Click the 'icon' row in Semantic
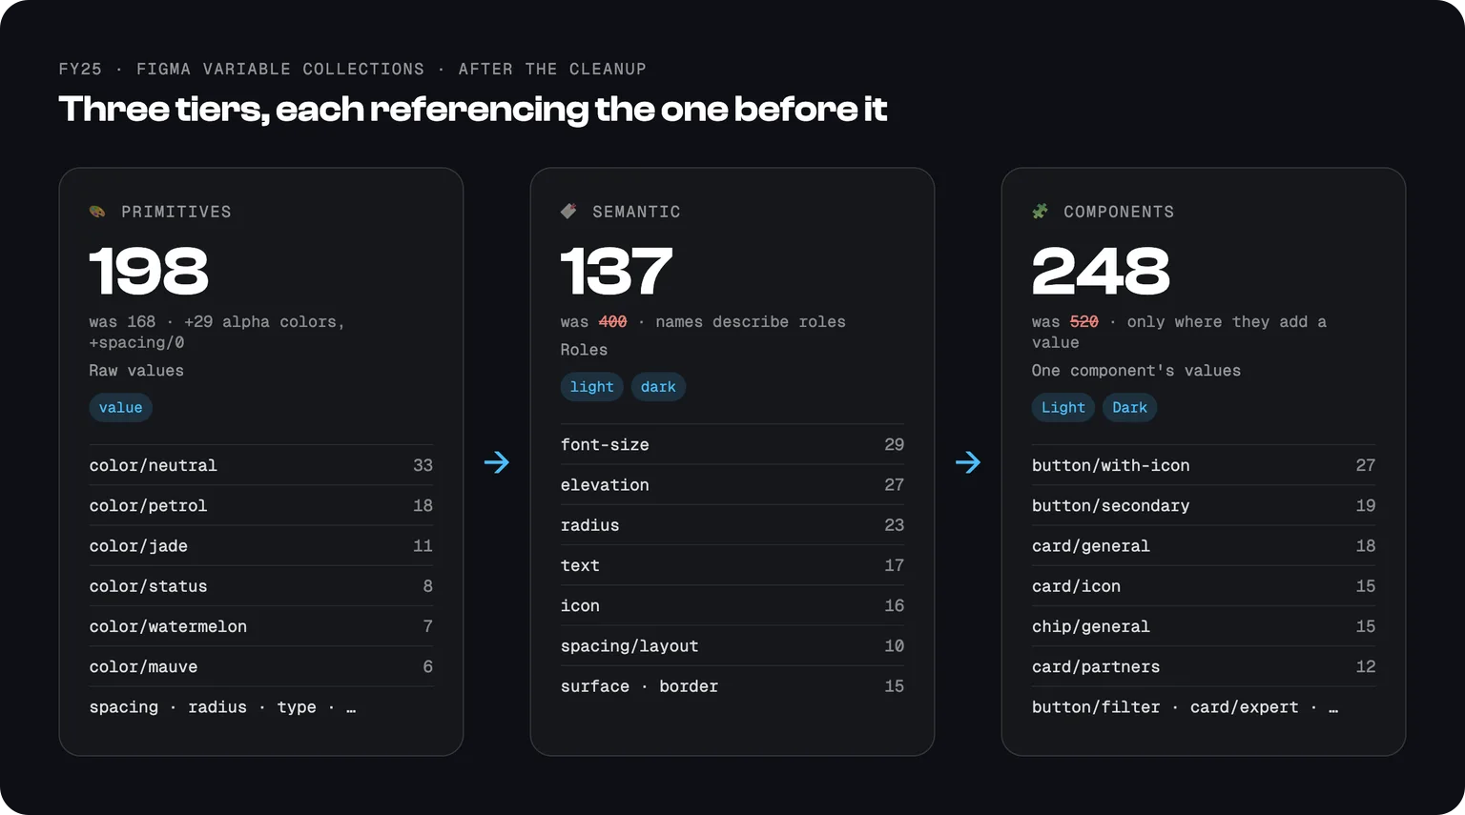Screen dimensions: 1465x815 732,605
